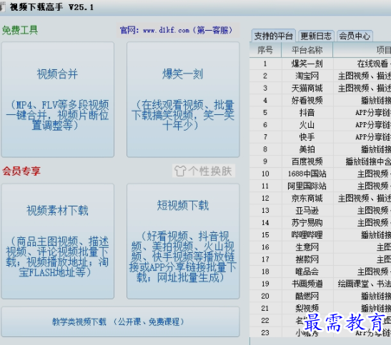The image size is (391, 345).
Task: Select the 生意网 platform row
Action: pos(307,247)
